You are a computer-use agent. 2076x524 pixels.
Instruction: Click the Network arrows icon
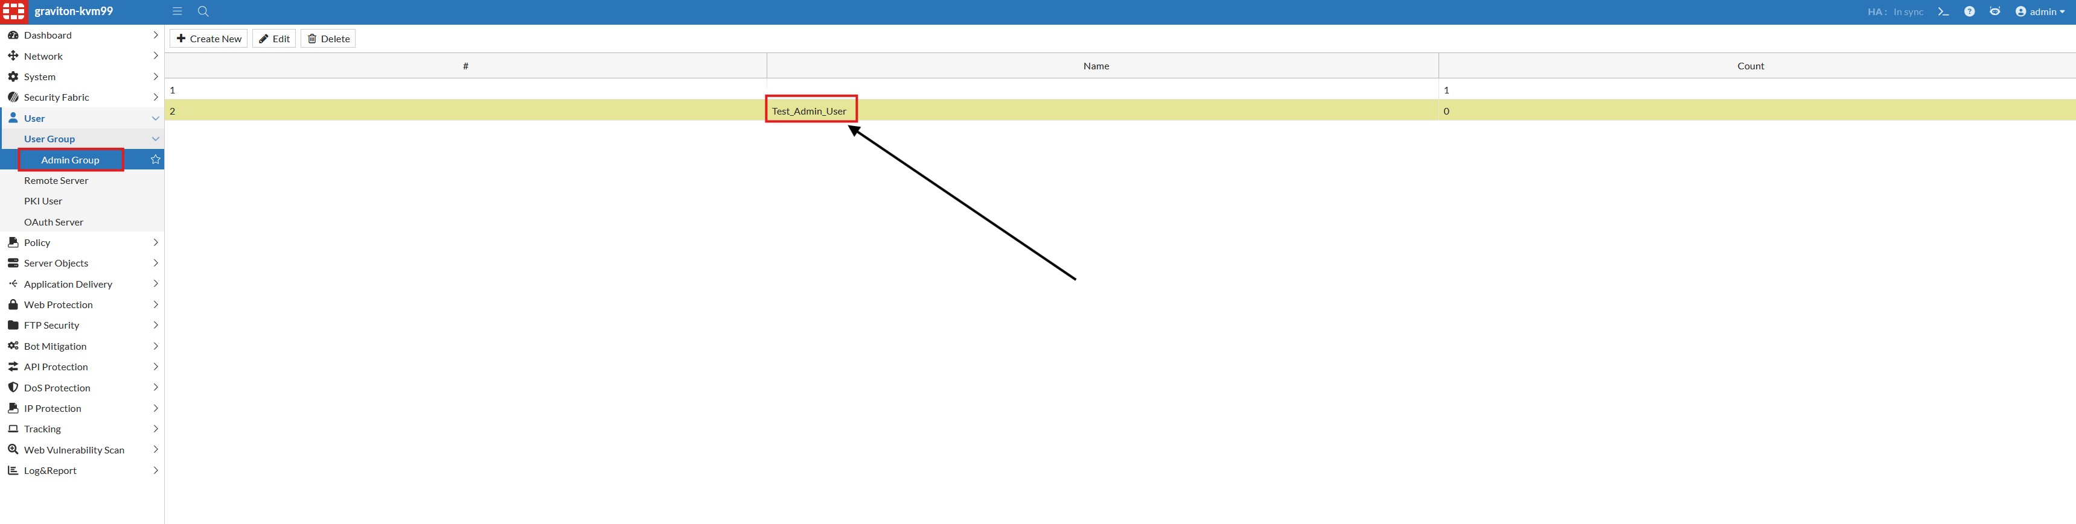tap(13, 55)
